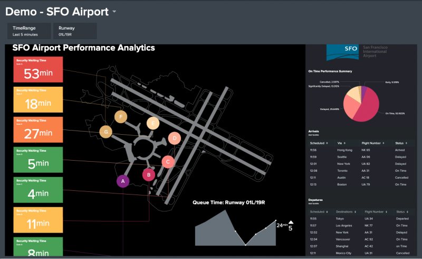Sort Departures table by Flight Number column
Image resolution: width=422 pixels, height=259 pixels.
point(376,212)
